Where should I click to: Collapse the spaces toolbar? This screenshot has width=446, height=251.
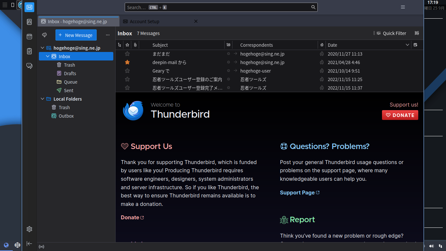pos(29,243)
